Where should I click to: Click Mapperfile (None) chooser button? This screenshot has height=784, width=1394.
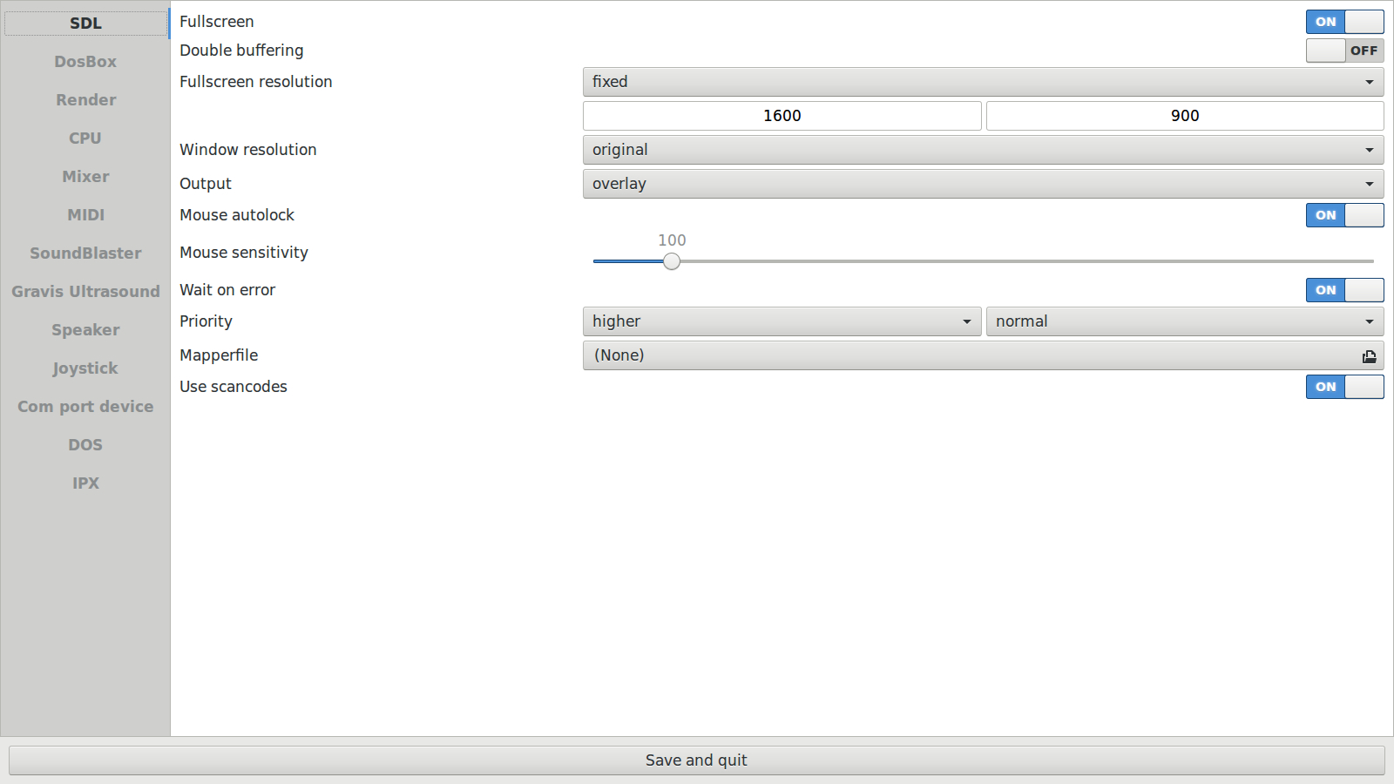pyautogui.click(x=983, y=355)
